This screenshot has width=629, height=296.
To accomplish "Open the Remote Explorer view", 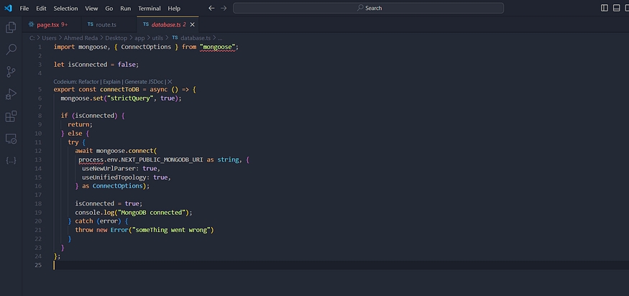I will tap(11, 138).
